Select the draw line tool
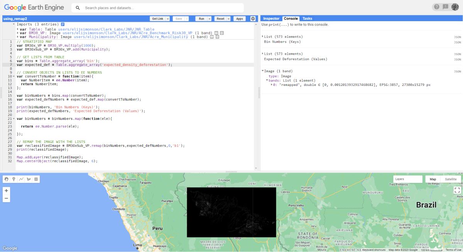Image resolution: width=463 pixels, height=252 pixels. [x=21, y=179]
